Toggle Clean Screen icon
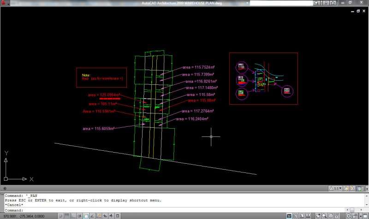Image resolution: width=369 pixels, height=219 pixels. point(365,216)
